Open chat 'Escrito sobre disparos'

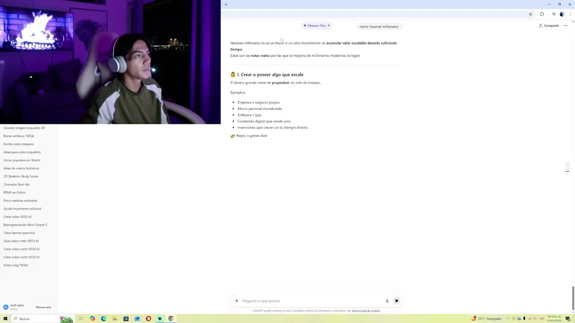tap(19, 144)
